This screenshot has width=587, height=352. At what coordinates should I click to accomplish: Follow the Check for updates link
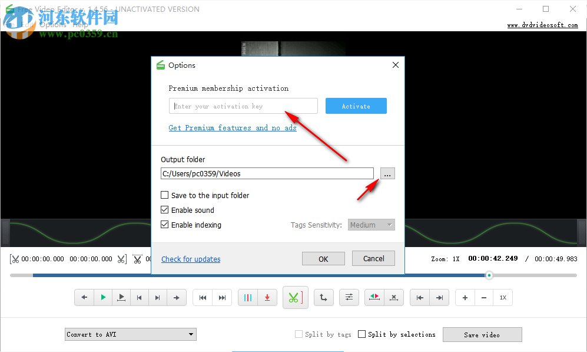tap(191, 259)
